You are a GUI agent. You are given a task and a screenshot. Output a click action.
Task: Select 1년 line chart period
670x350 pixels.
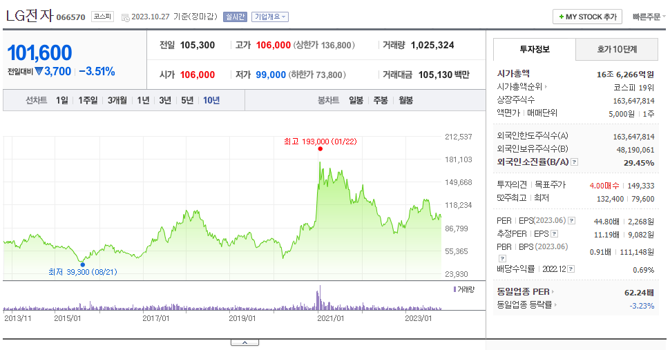click(x=143, y=100)
